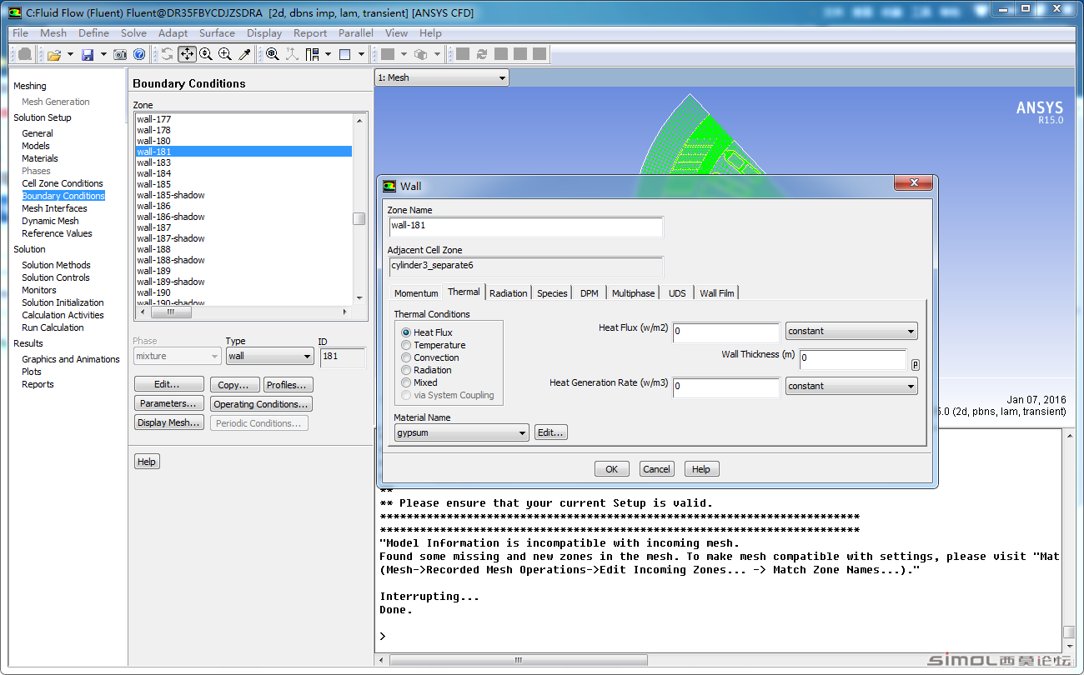Select the rotate view tool

click(167, 54)
